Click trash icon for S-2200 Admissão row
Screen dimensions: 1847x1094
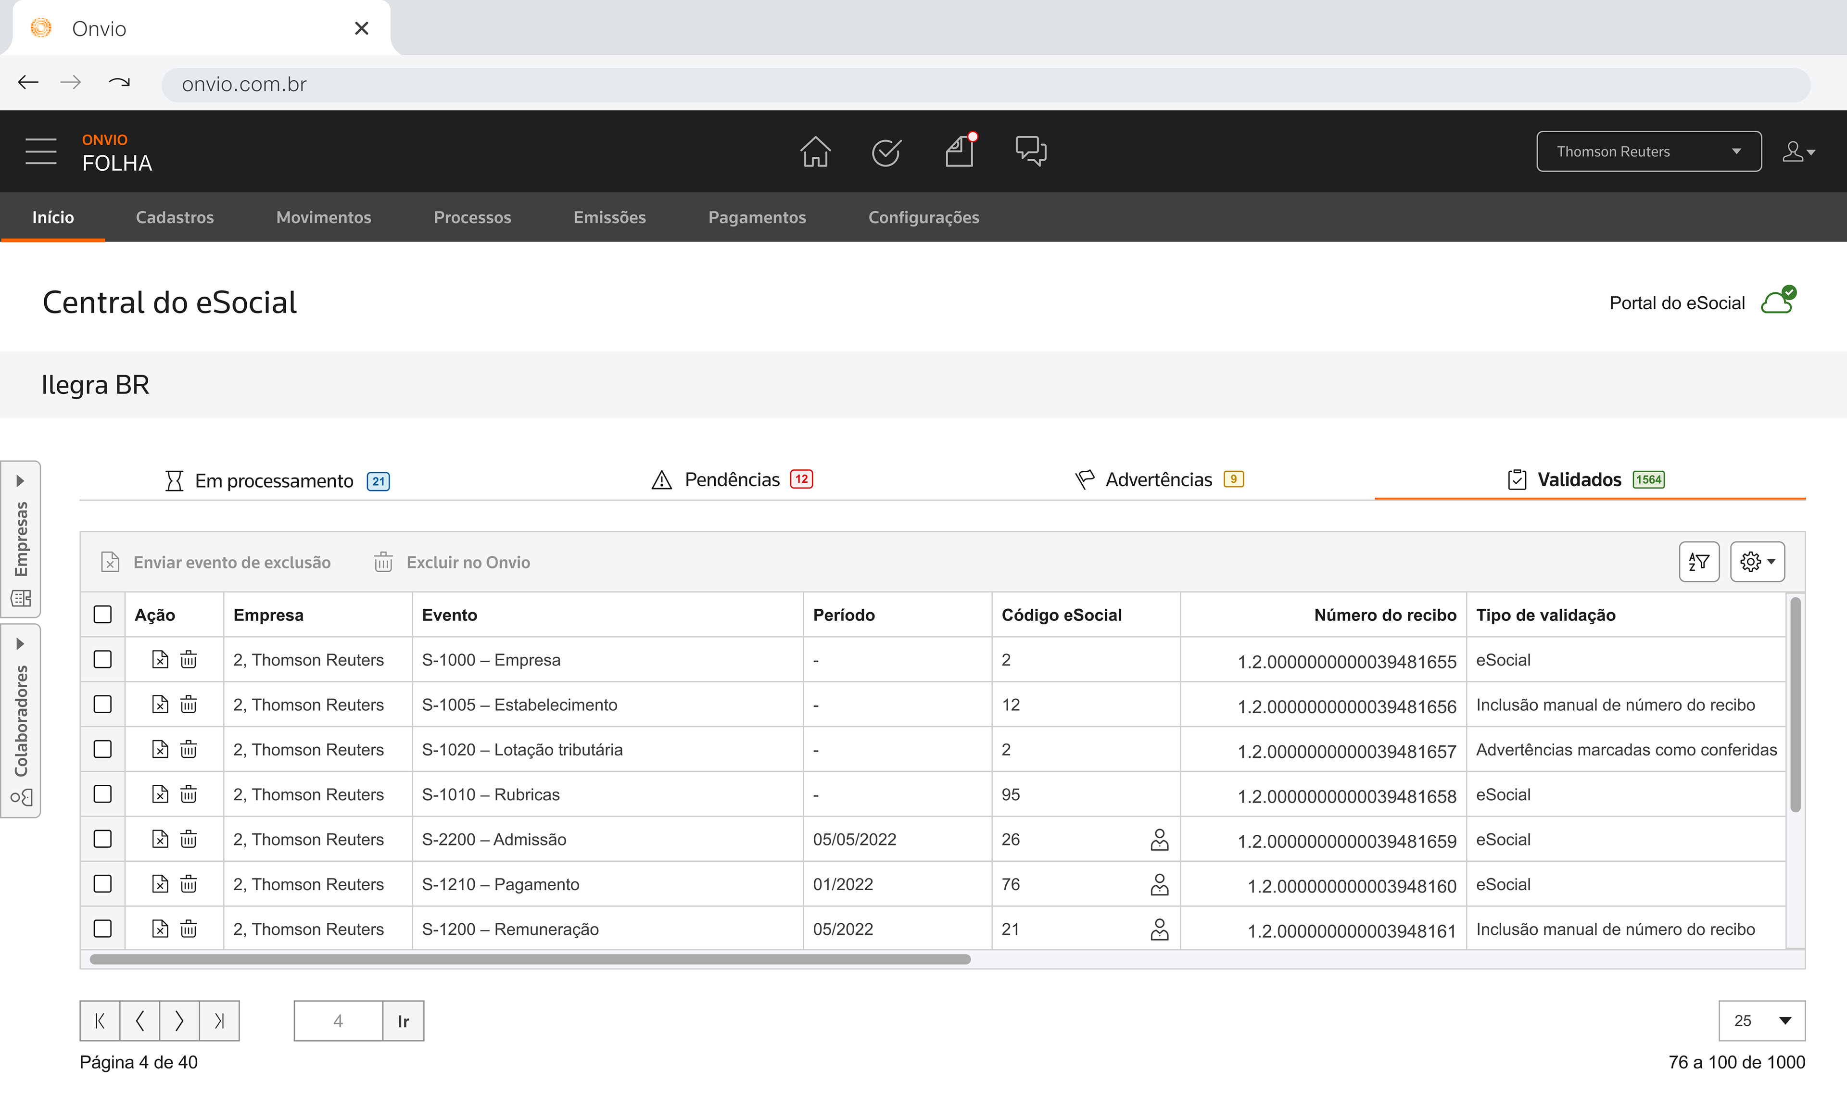[189, 839]
